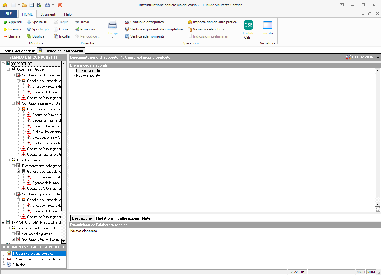Select the Grondaia in rame component

(29, 160)
